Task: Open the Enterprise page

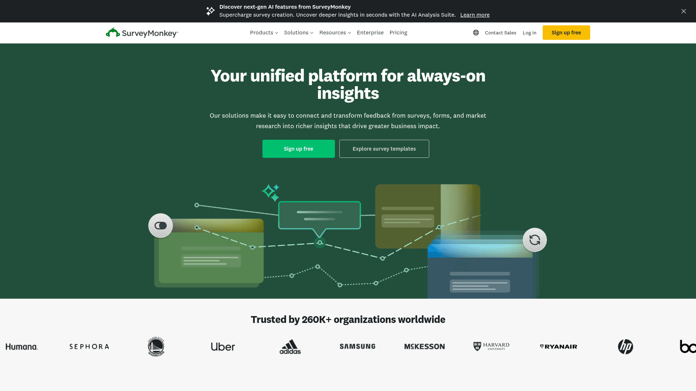Action: pyautogui.click(x=370, y=33)
